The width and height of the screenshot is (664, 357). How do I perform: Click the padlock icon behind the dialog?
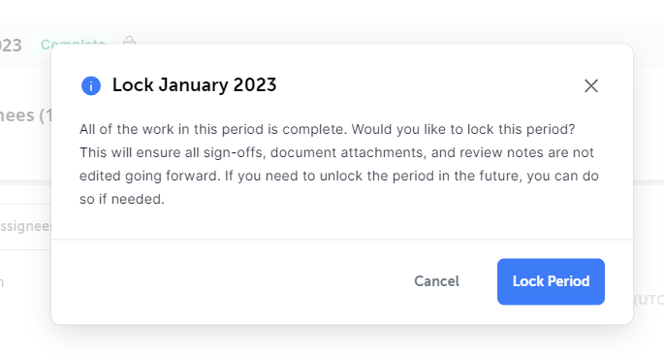(129, 41)
